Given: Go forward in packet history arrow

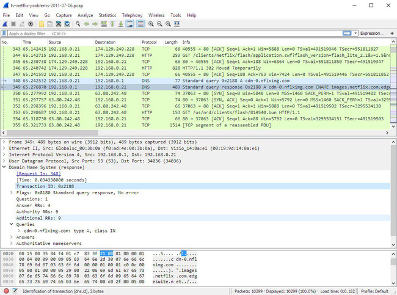Looking at the screenshot, I should (x=95, y=24).
